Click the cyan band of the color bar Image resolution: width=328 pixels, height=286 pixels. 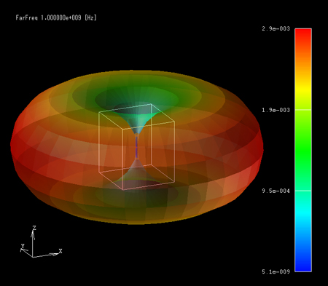pyautogui.click(x=303, y=212)
